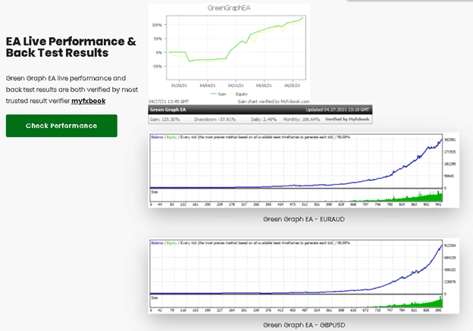Open the myfxbook link
473x331 pixels.
coord(89,101)
